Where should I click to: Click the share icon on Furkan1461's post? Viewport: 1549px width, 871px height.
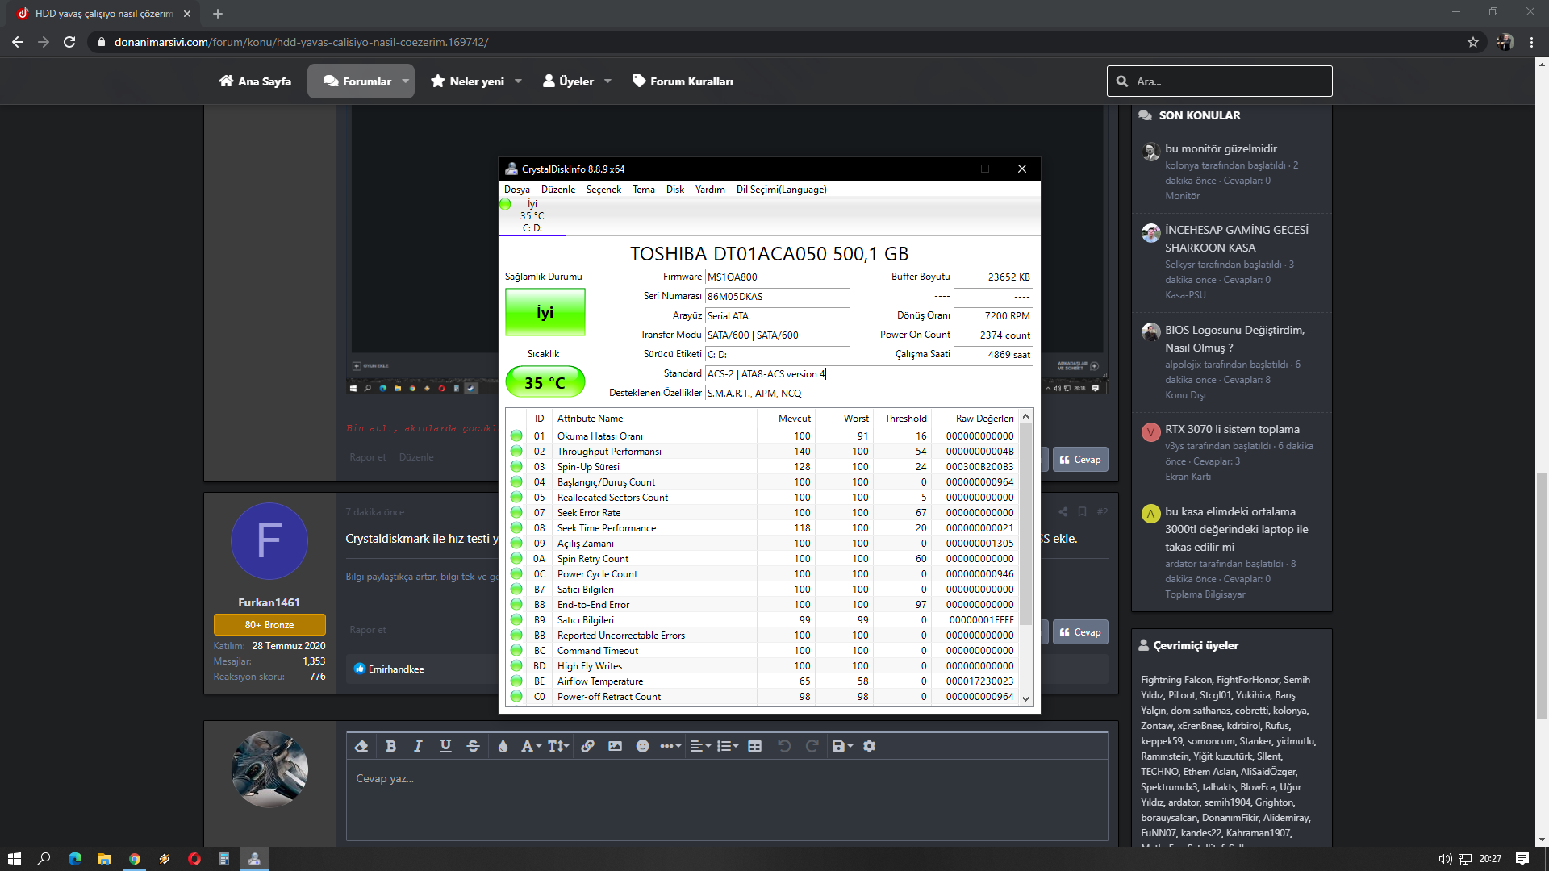(1063, 511)
